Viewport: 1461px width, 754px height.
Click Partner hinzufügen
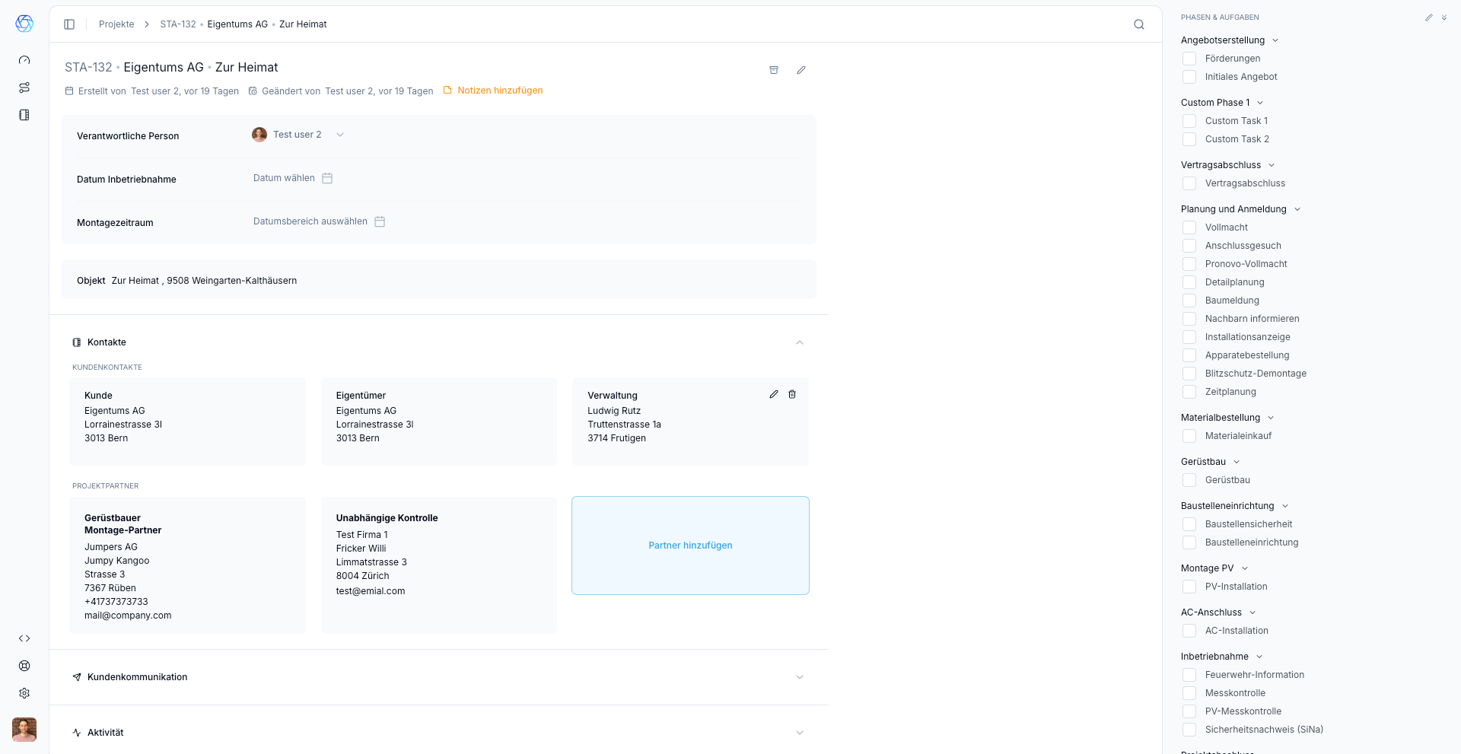pos(690,546)
